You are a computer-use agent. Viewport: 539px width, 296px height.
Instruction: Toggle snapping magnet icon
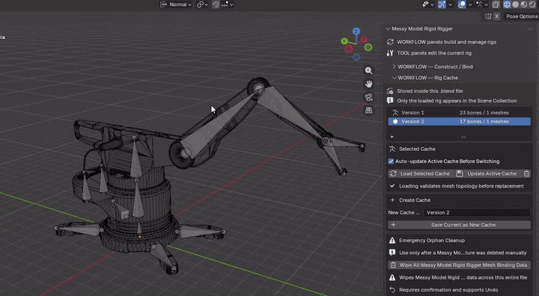pyautogui.click(x=216, y=4)
